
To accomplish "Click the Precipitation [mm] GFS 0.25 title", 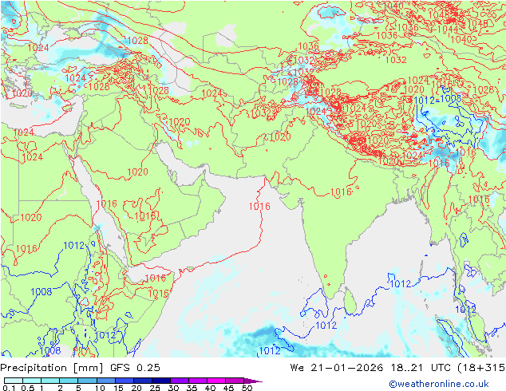I will (x=80, y=368).
